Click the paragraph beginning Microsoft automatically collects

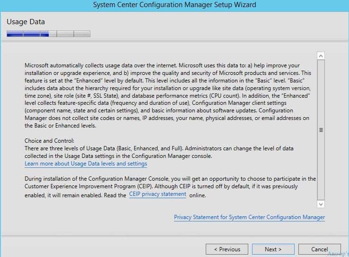[x=168, y=95]
